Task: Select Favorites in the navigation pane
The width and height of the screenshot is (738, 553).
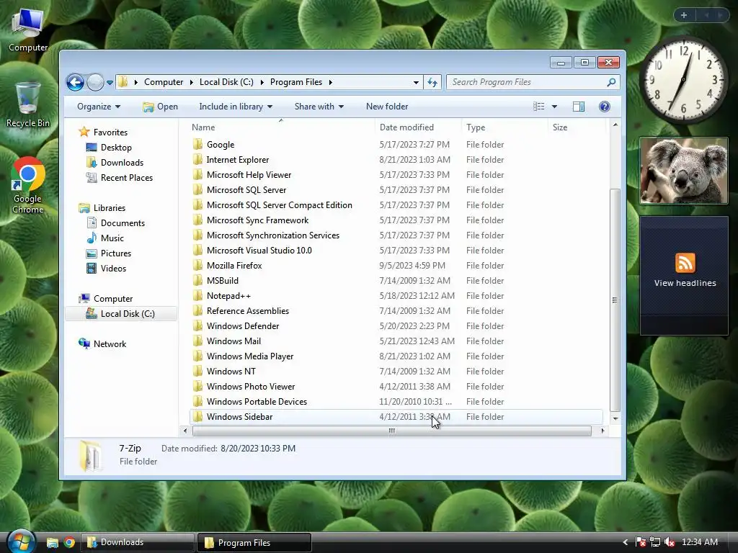Action: tap(110, 132)
